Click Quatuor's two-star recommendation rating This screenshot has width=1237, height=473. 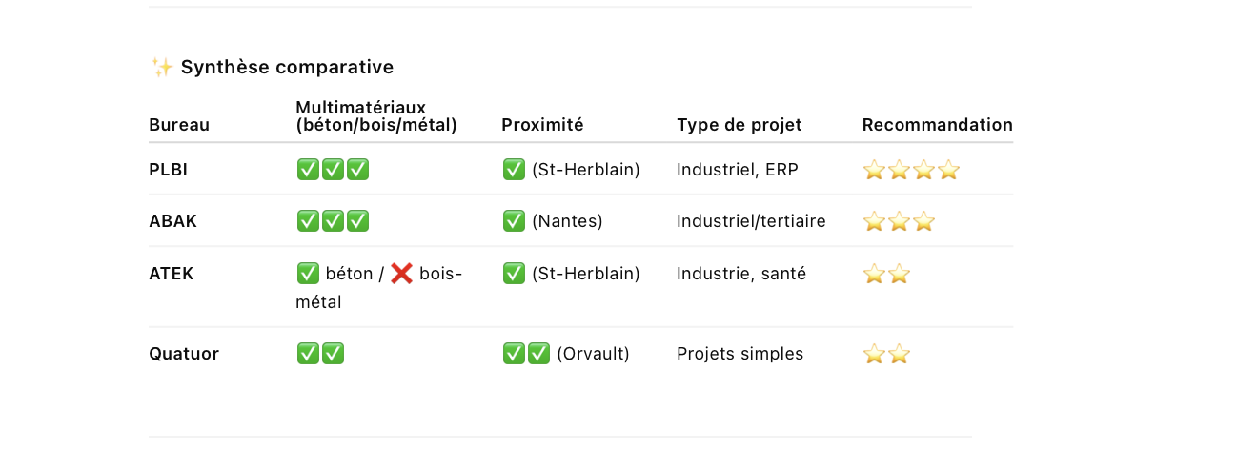tap(886, 355)
